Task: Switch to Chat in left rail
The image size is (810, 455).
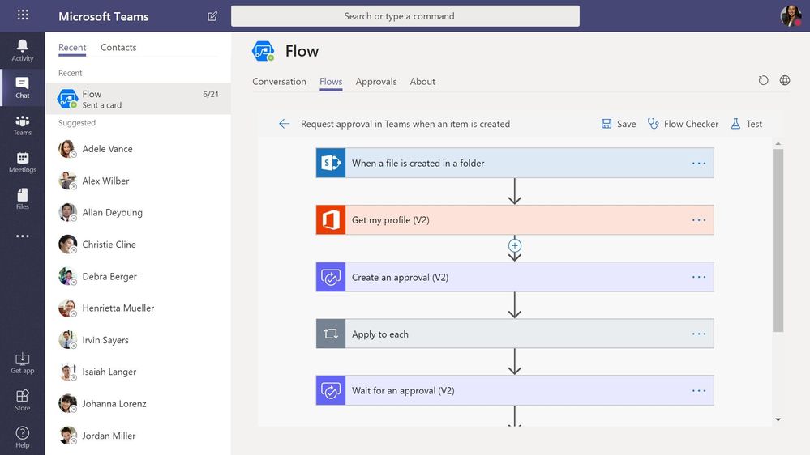Action: 22,87
